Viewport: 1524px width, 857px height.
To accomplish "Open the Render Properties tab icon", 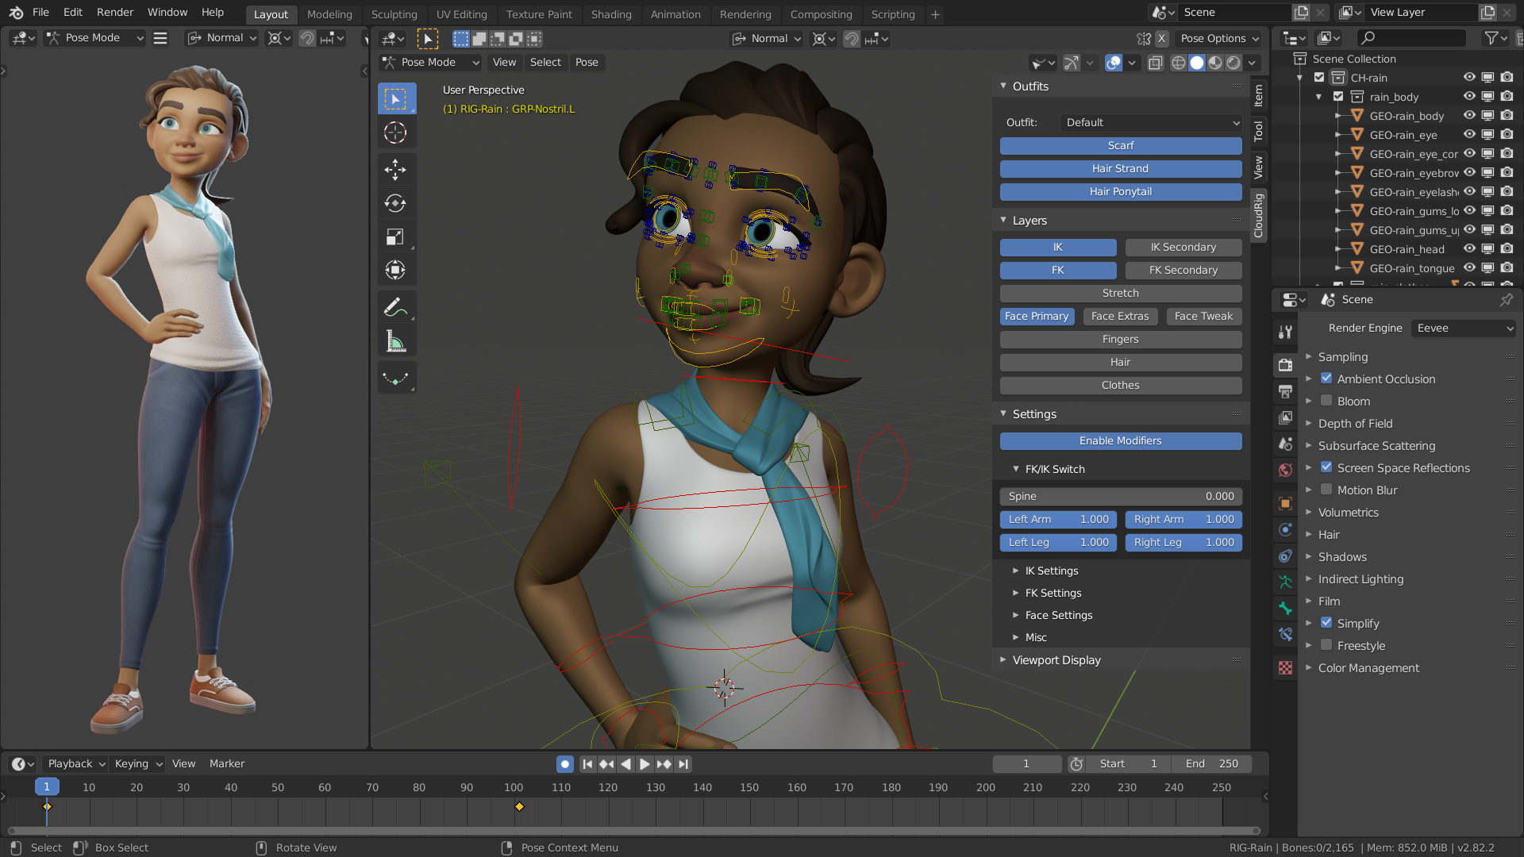I will (x=1285, y=365).
